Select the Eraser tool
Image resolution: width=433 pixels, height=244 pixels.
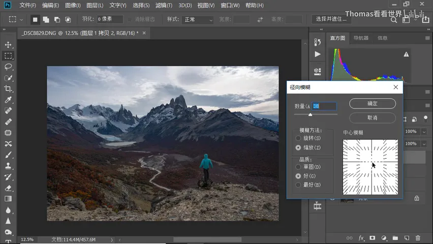8,188
